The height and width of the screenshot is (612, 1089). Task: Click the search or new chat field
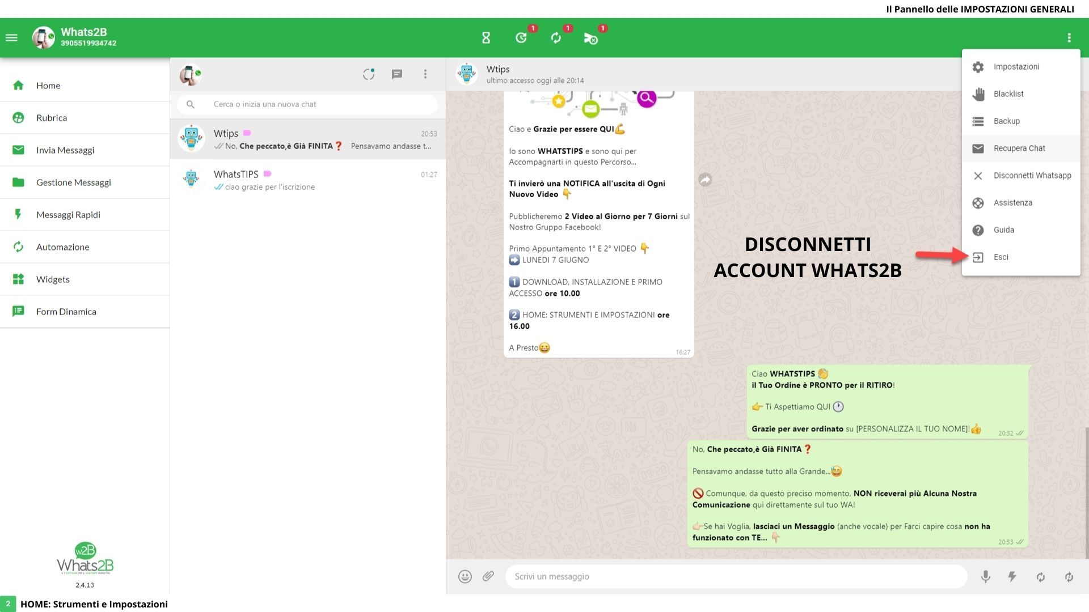pyautogui.click(x=307, y=104)
